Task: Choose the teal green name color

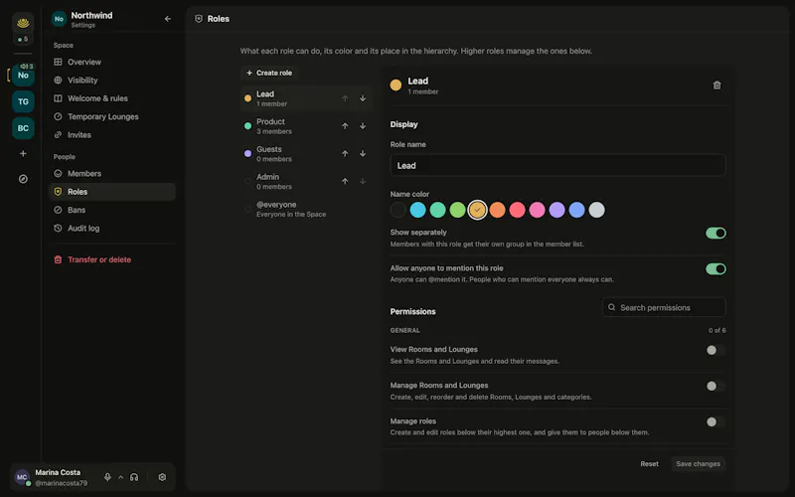Action: (x=437, y=210)
